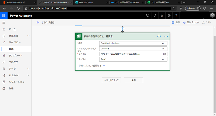
Task: Click the insert step plus circle
Action: pyautogui.click(x=122, y=29)
